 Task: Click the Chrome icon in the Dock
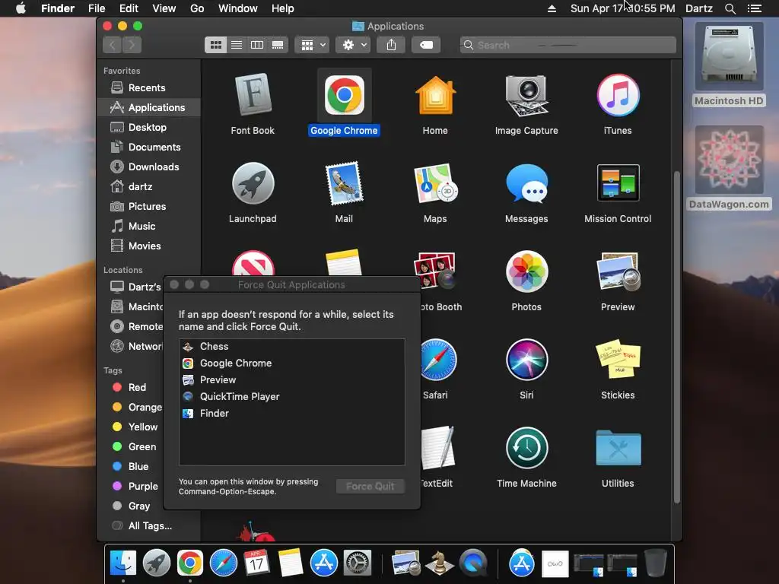pyautogui.click(x=189, y=563)
